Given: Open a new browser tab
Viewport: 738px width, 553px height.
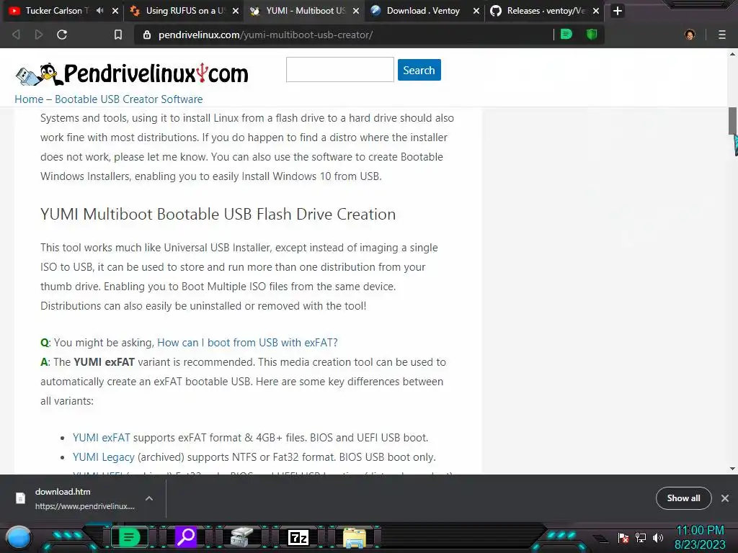Looking at the screenshot, I should pyautogui.click(x=618, y=11).
